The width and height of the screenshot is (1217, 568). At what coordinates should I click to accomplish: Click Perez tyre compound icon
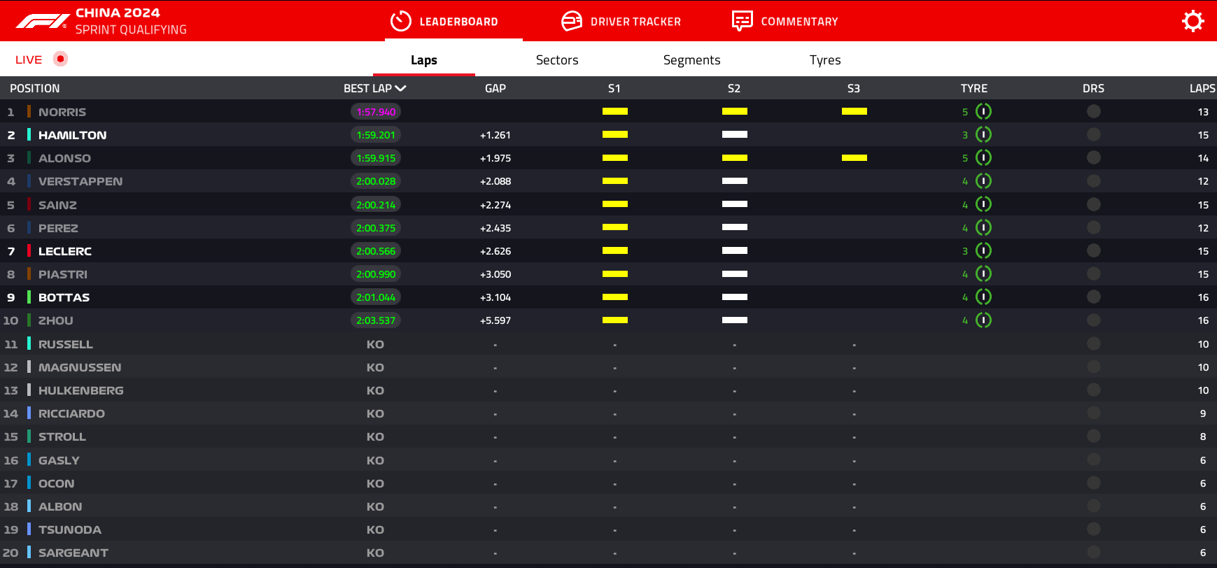983,227
